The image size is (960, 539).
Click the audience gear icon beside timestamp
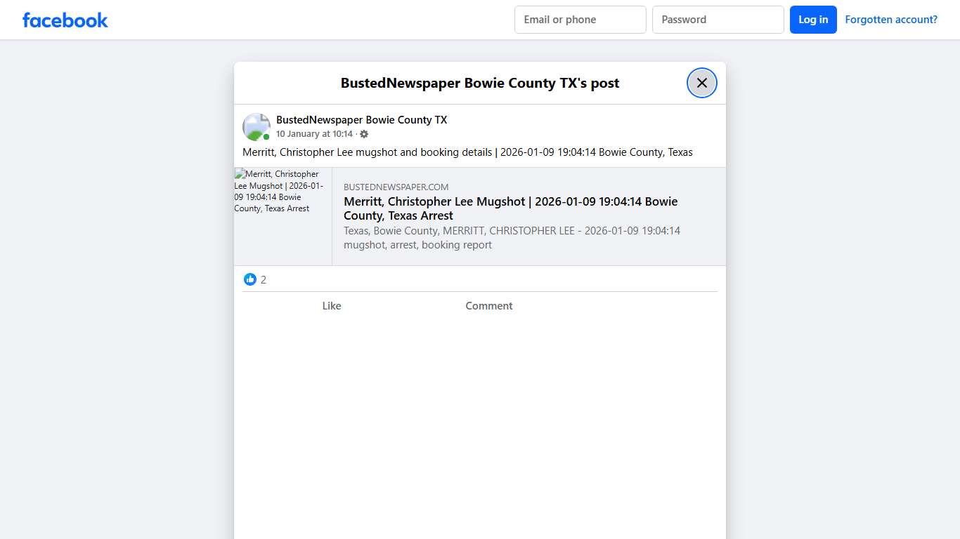pos(364,134)
